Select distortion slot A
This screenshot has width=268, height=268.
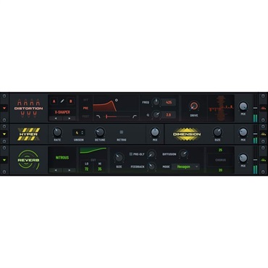coord(54,101)
